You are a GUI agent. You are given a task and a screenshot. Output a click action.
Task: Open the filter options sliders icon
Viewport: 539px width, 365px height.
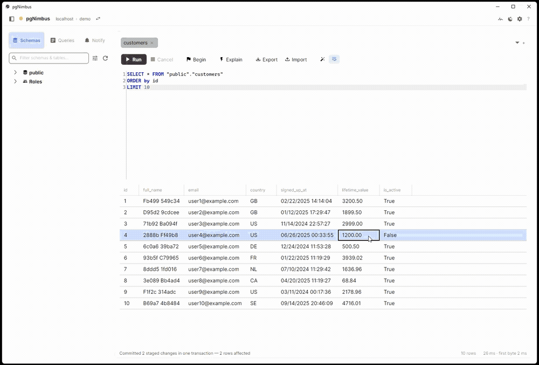pos(95,58)
